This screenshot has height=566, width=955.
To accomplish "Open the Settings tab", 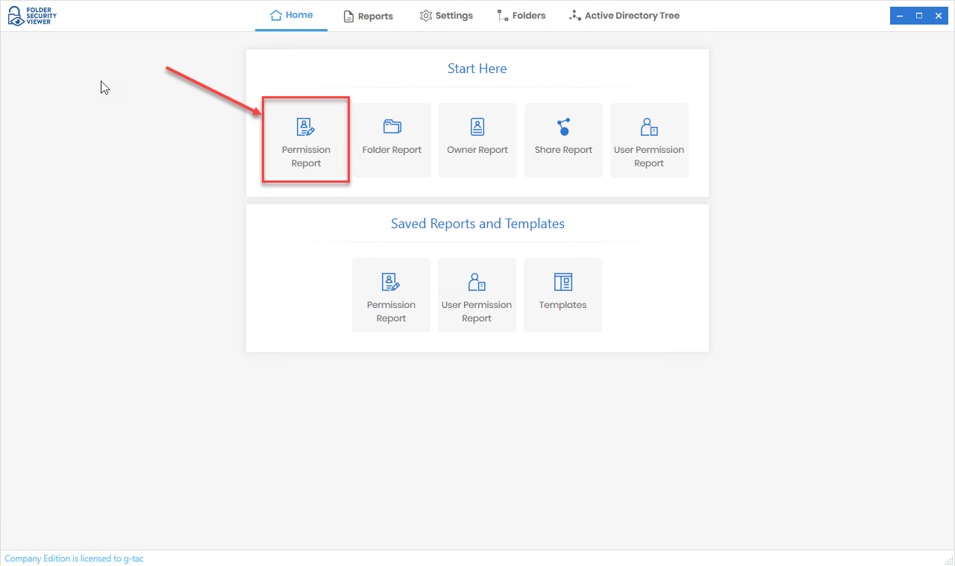I will click(446, 16).
